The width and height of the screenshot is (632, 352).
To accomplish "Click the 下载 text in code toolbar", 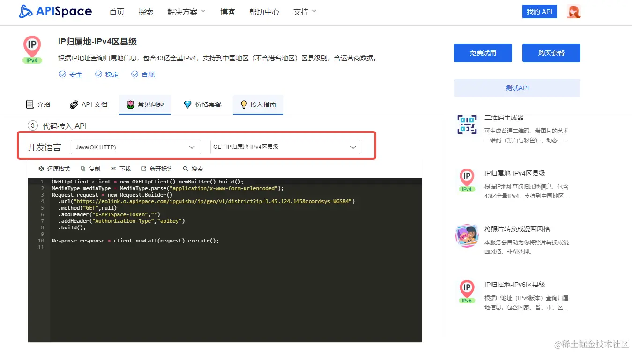I will point(125,169).
